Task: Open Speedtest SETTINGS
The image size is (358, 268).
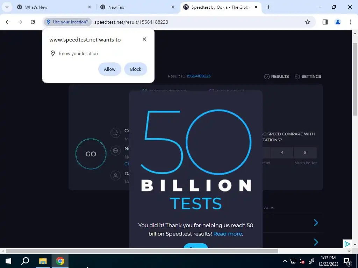Action: [x=308, y=76]
